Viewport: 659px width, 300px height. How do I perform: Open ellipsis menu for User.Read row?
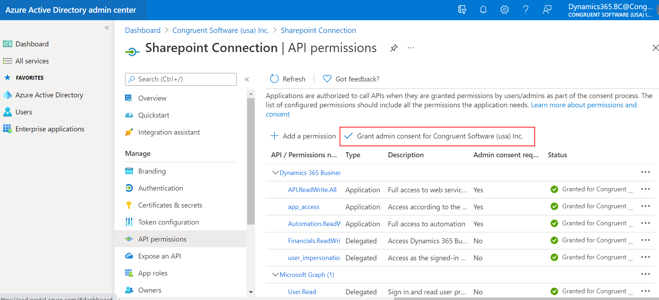click(x=646, y=291)
